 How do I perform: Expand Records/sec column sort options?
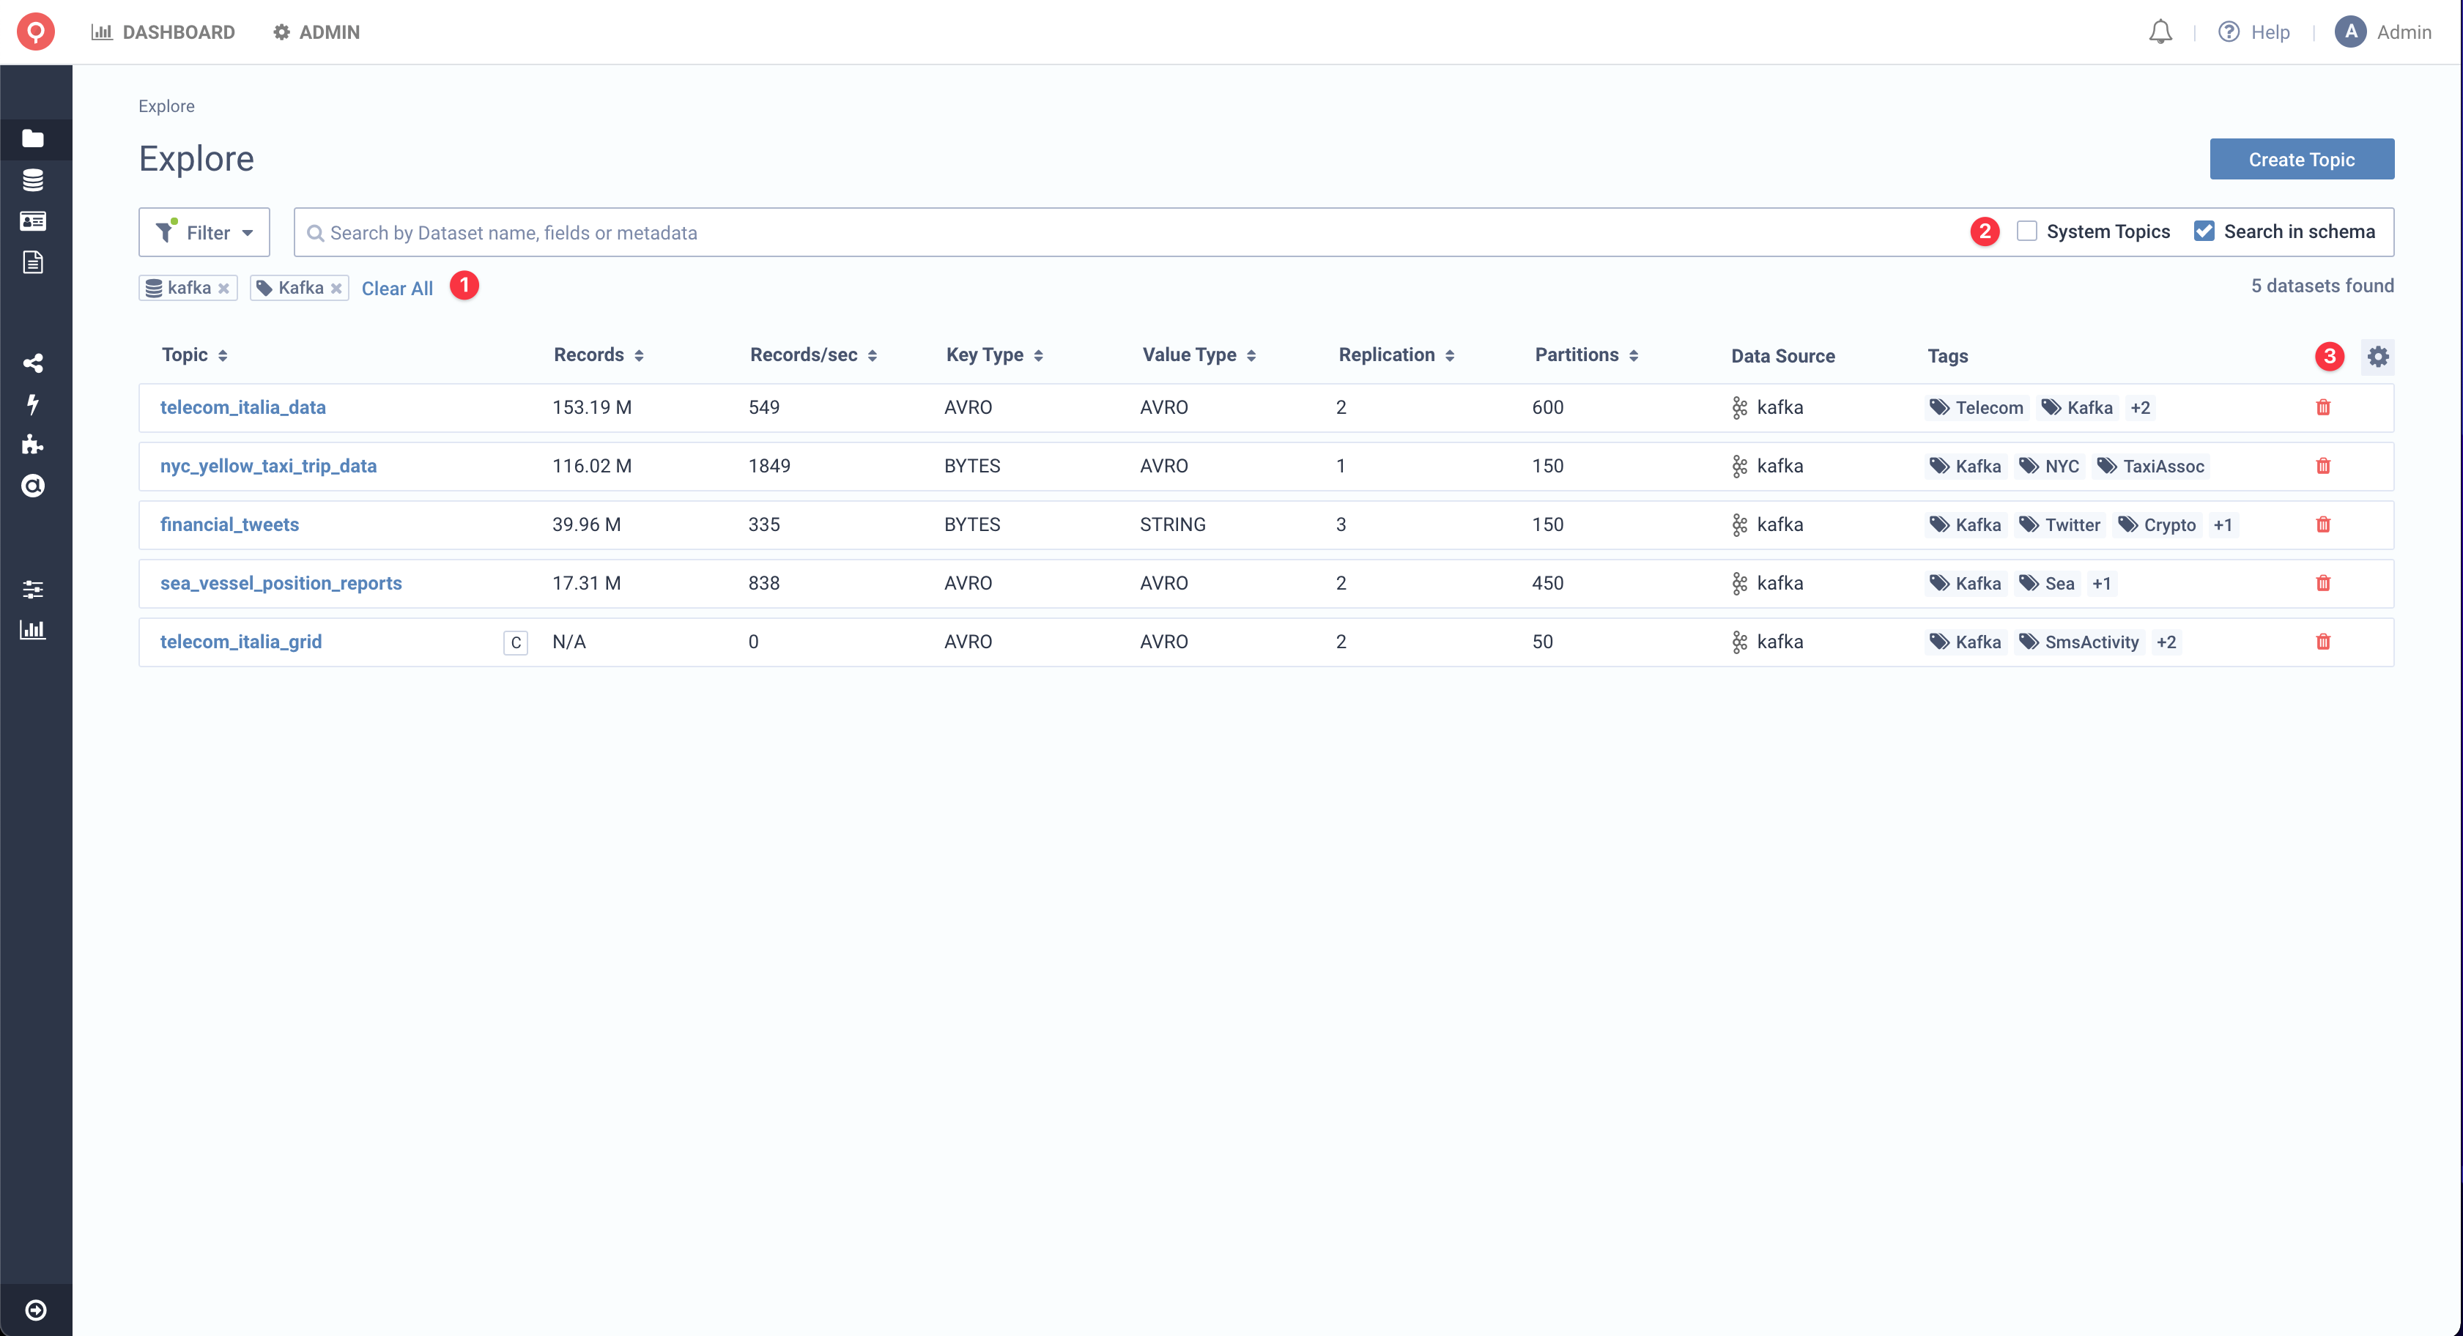[870, 355]
